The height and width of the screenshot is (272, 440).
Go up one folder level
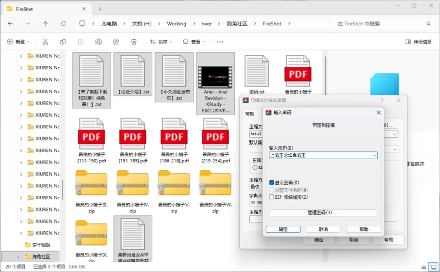tap(46, 24)
